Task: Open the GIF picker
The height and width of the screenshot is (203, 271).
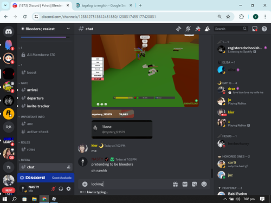Action: click(x=185, y=184)
